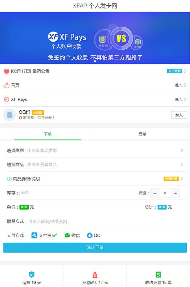Switch to the 查单 tab
This screenshot has height=287, width=190.
coord(142,134)
